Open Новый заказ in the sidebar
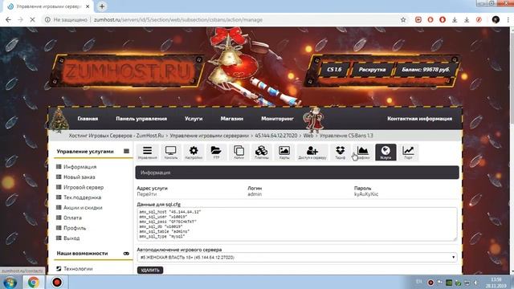 coord(79,177)
